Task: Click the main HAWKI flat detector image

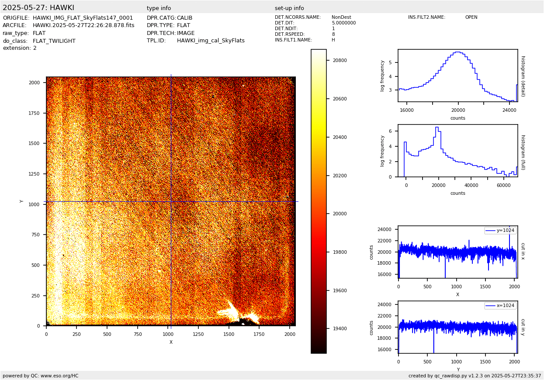Action: [x=170, y=201]
